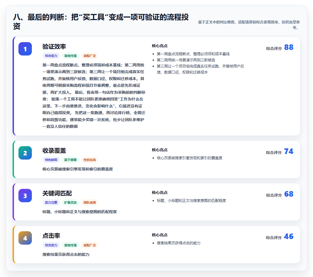This screenshot has height=277, width=313.
Task: Click 综合评分 label in 收录覆盖 card
Action: pos(274,153)
